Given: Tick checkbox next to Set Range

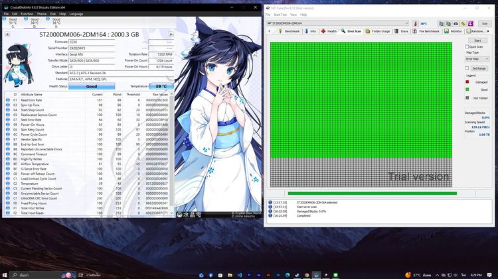Looking at the screenshot, I should click(467, 68).
